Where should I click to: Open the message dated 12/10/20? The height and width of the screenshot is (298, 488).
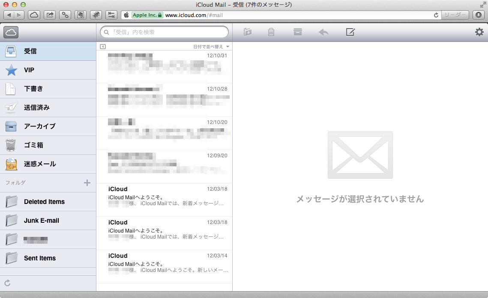point(165,133)
